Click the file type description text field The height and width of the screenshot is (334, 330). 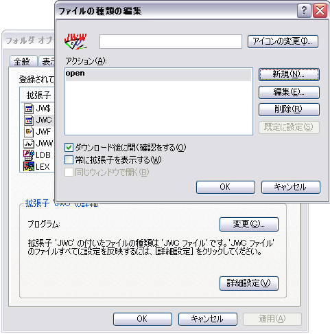tap(171, 41)
